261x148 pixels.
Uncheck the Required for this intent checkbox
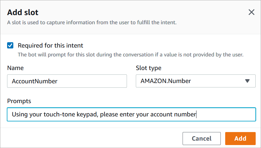[x=10, y=45]
